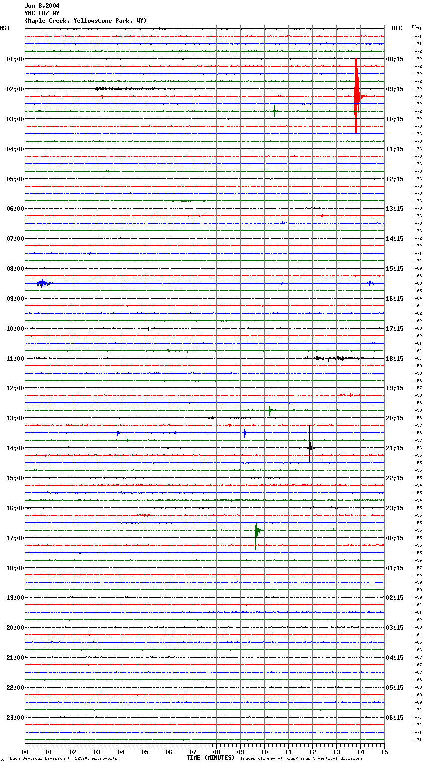The height and width of the screenshot is (765, 424).
Task: Select the '08:00' MST hour label
Action: point(15,269)
